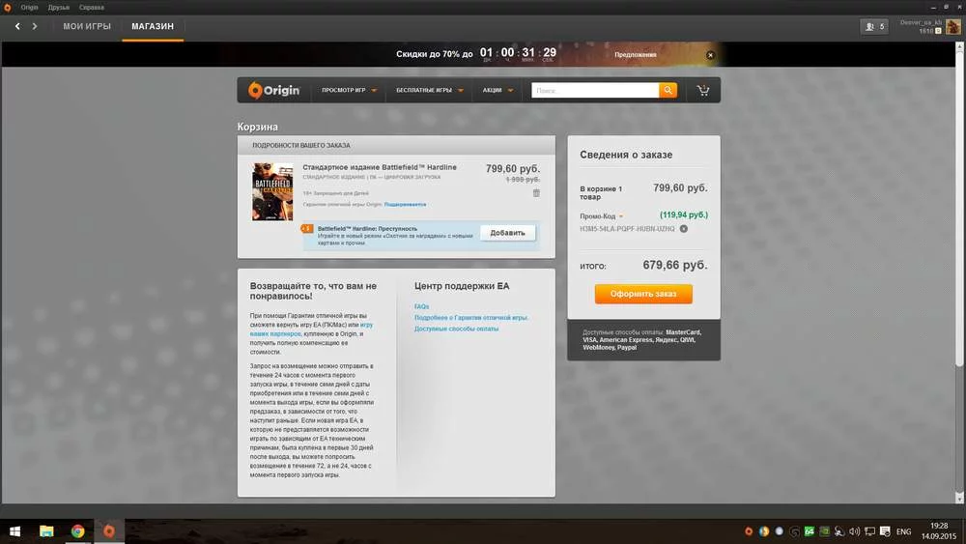Open the Поддерживается guarantee link
Image resolution: width=966 pixels, height=544 pixels.
tap(405, 204)
